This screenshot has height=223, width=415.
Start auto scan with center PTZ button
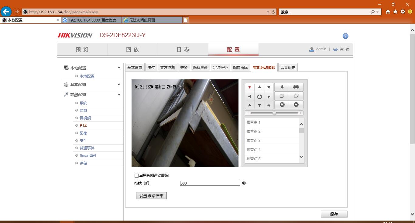[259, 96]
